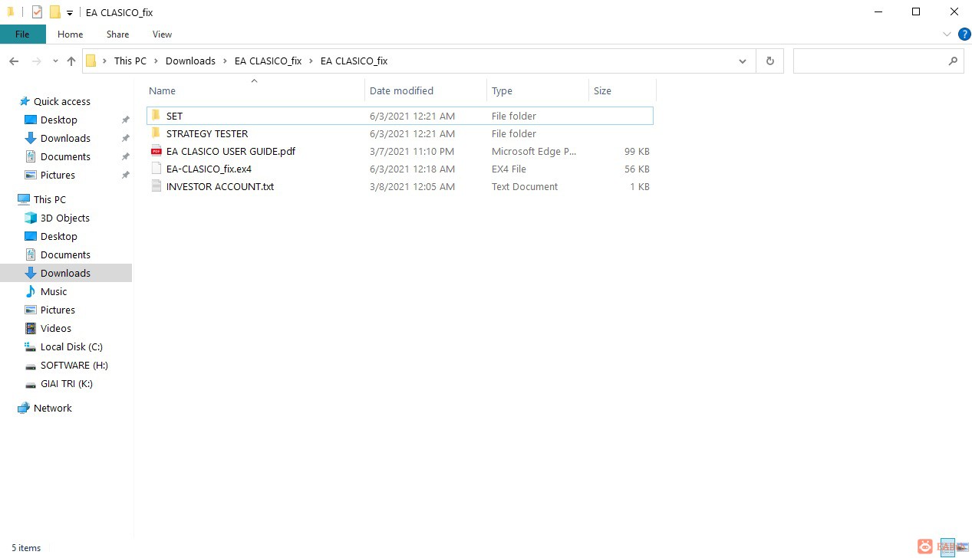Click the 5 items status text
The height and width of the screenshot is (558, 972).
click(26, 548)
